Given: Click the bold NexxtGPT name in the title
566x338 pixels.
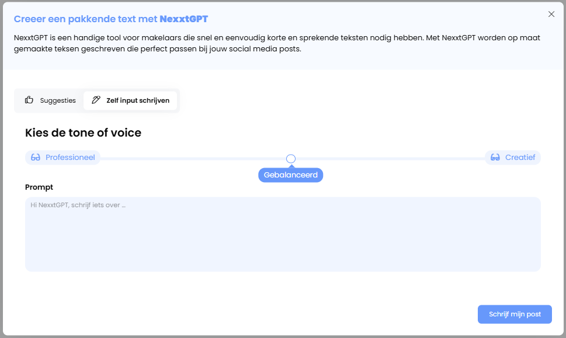Looking at the screenshot, I should [x=183, y=19].
